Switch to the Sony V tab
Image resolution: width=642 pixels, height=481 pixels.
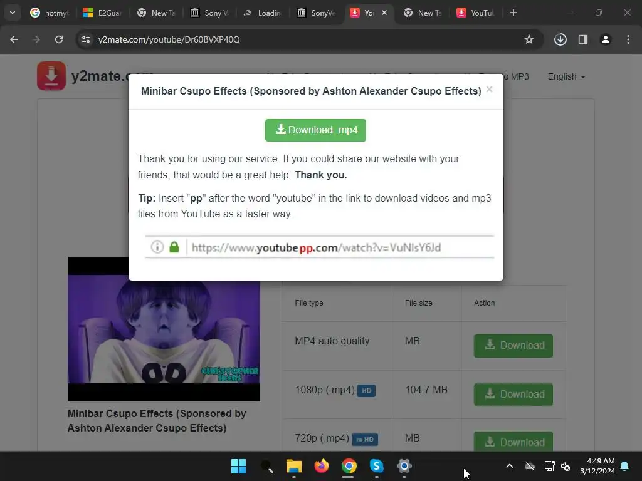209,13
